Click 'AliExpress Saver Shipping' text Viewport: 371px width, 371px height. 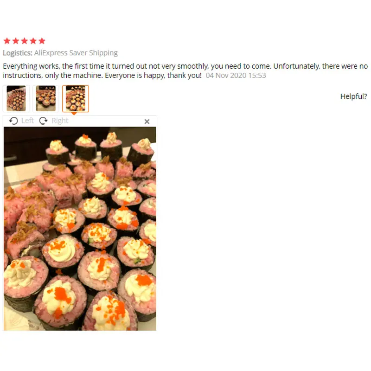[76, 53]
